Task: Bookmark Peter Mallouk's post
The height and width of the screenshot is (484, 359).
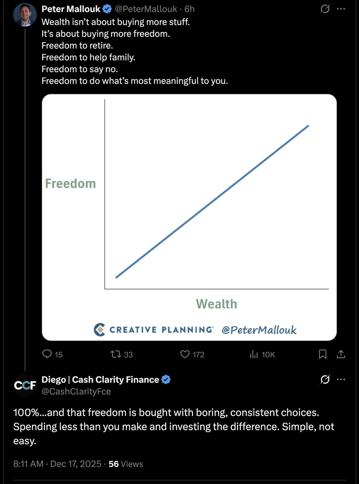Action: pos(323,354)
